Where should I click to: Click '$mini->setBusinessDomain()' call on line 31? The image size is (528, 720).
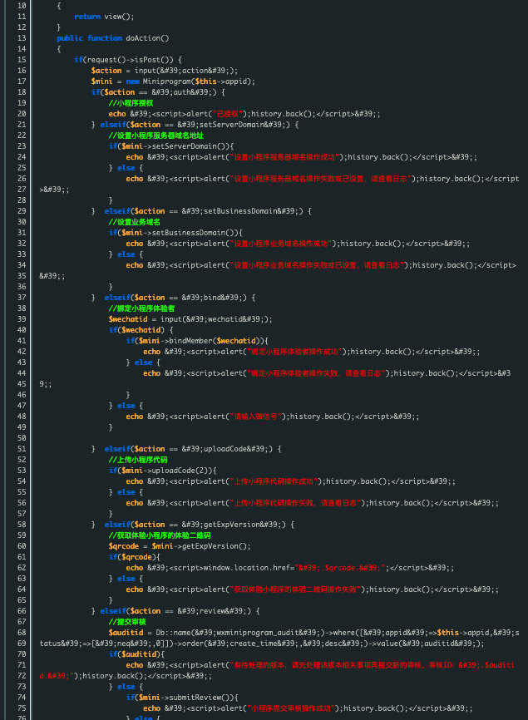coord(178,233)
